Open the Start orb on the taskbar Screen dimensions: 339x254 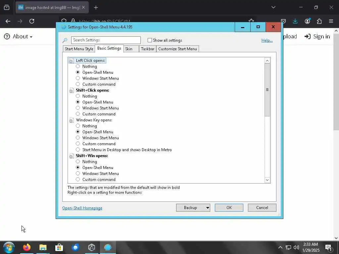click(x=9, y=247)
